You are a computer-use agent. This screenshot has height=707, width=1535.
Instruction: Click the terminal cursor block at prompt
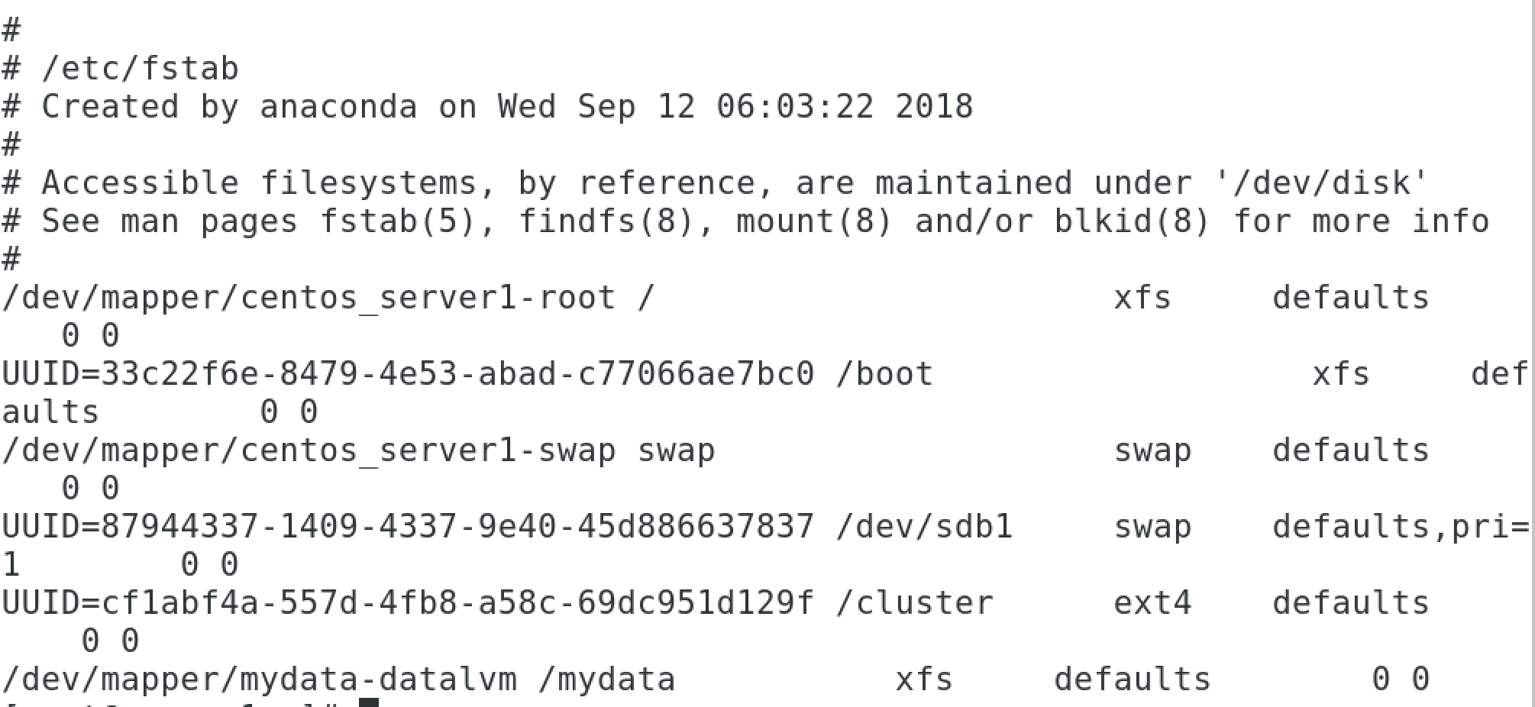(369, 702)
